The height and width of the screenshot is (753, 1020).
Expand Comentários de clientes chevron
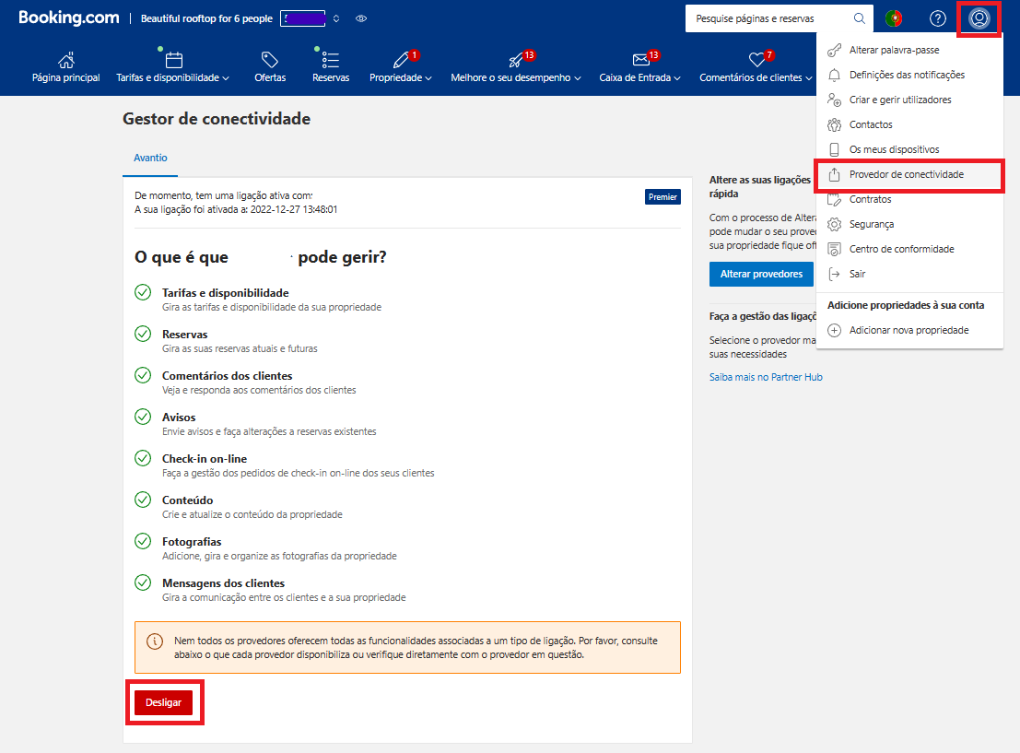pyautogui.click(x=809, y=78)
